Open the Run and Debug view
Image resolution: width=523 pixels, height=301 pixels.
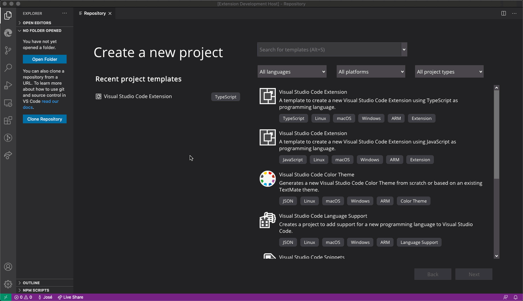[8, 85]
